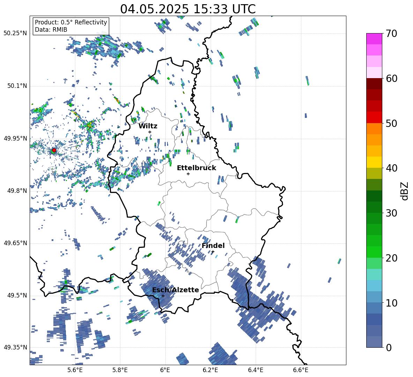The width and height of the screenshot is (413, 377).
Task: Pick the bright red colorbar swatch near 50
Action: click(x=374, y=118)
